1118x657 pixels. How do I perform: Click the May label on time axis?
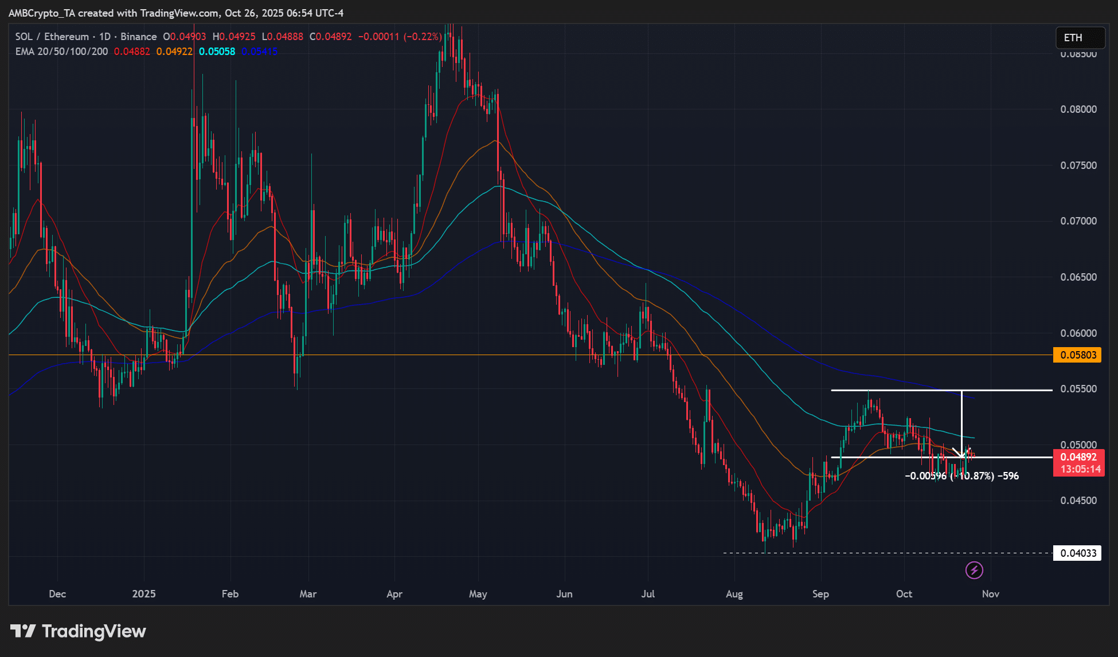pyautogui.click(x=478, y=594)
